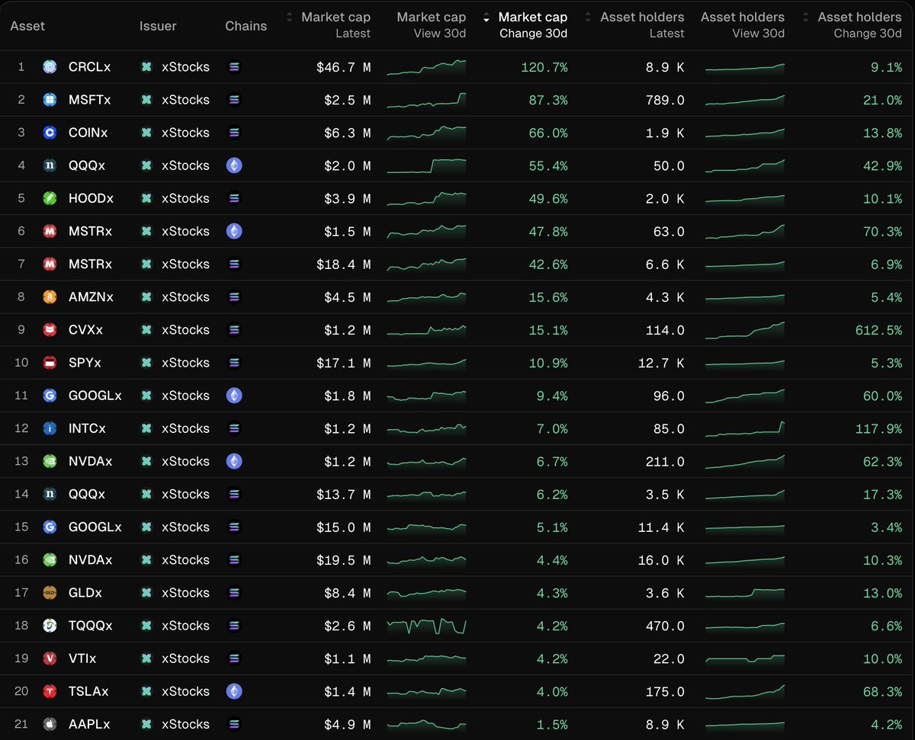915x740 pixels.
Task: Click the HOODx Robinhood feather icon
Action: point(50,198)
